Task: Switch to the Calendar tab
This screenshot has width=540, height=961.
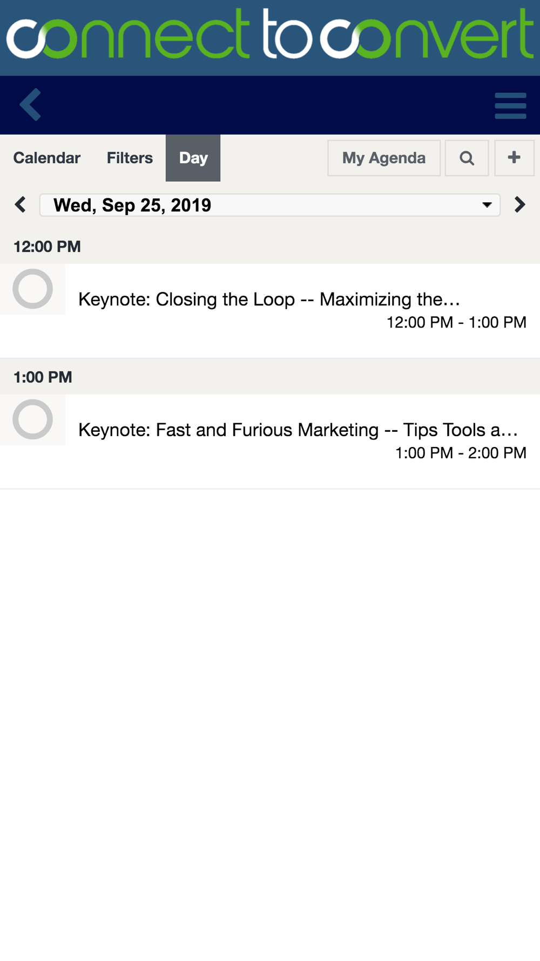Action: (47, 158)
